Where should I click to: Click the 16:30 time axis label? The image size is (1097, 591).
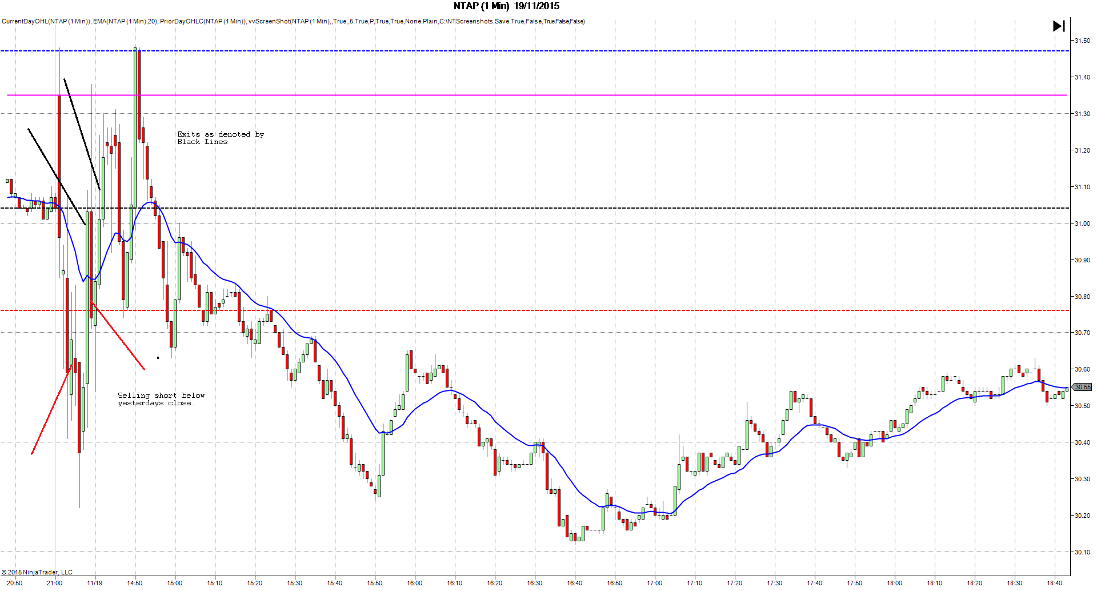pyautogui.click(x=535, y=583)
